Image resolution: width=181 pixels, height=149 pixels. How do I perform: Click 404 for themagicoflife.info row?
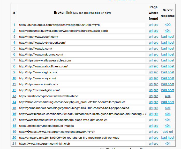[x=168, y=120]
